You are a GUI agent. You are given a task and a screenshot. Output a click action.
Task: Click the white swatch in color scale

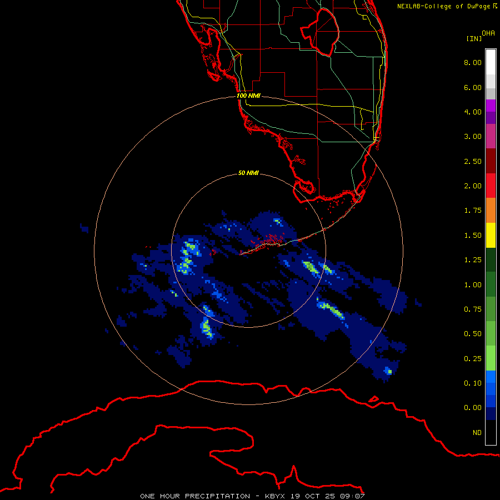[x=491, y=62]
